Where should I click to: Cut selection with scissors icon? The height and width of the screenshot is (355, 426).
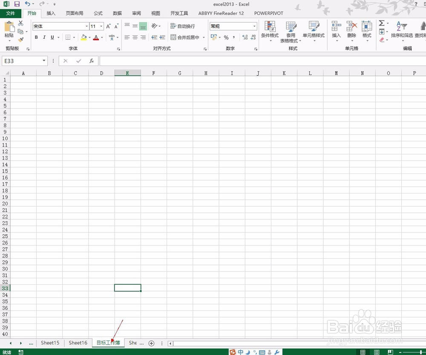(20, 23)
